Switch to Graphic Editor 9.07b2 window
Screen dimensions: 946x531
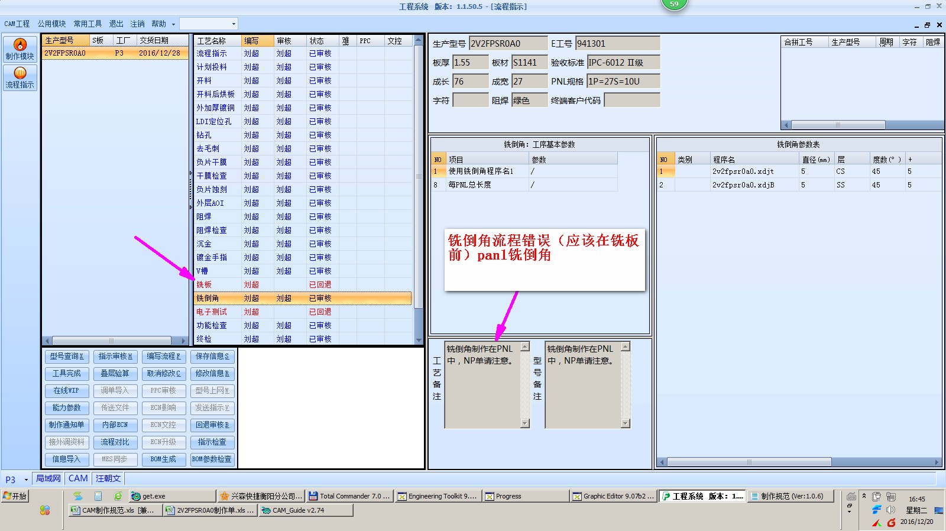[614, 496]
